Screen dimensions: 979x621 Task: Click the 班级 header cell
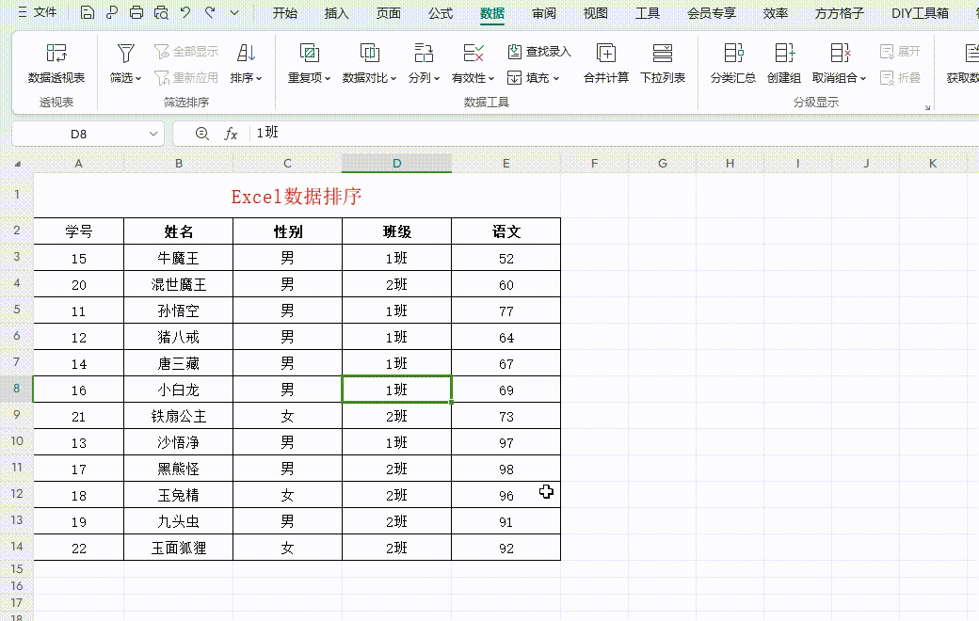tap(396, 231)
